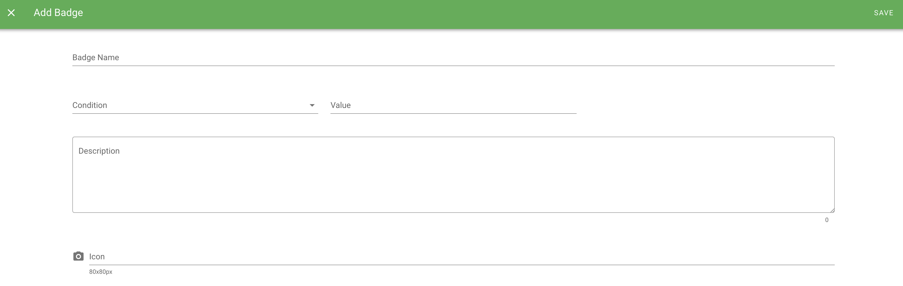The width and height of the screenshot is (903, 286).
Task: Click the Add Badge header title
Action: (58, 13)
